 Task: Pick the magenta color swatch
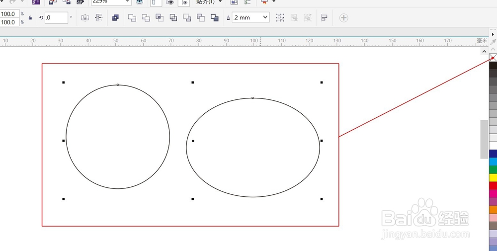pos(493,193)
